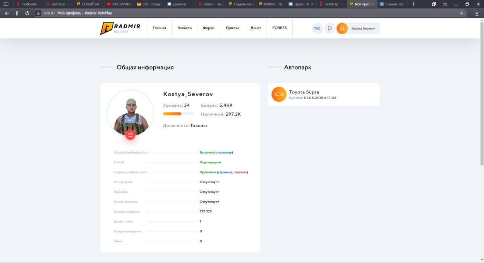Open the Форум menu item
The width and height of the screenshot is (484, 263).
208,28
